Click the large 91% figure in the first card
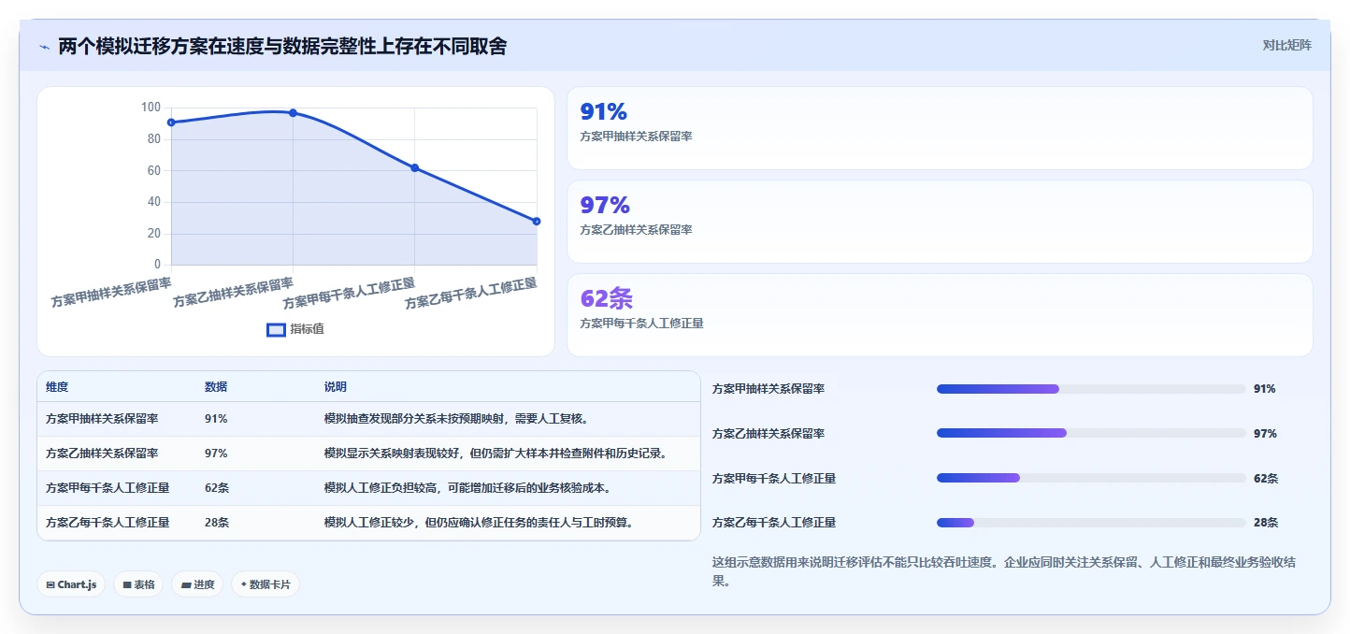 pyautogui.click(x=604, y=112)
